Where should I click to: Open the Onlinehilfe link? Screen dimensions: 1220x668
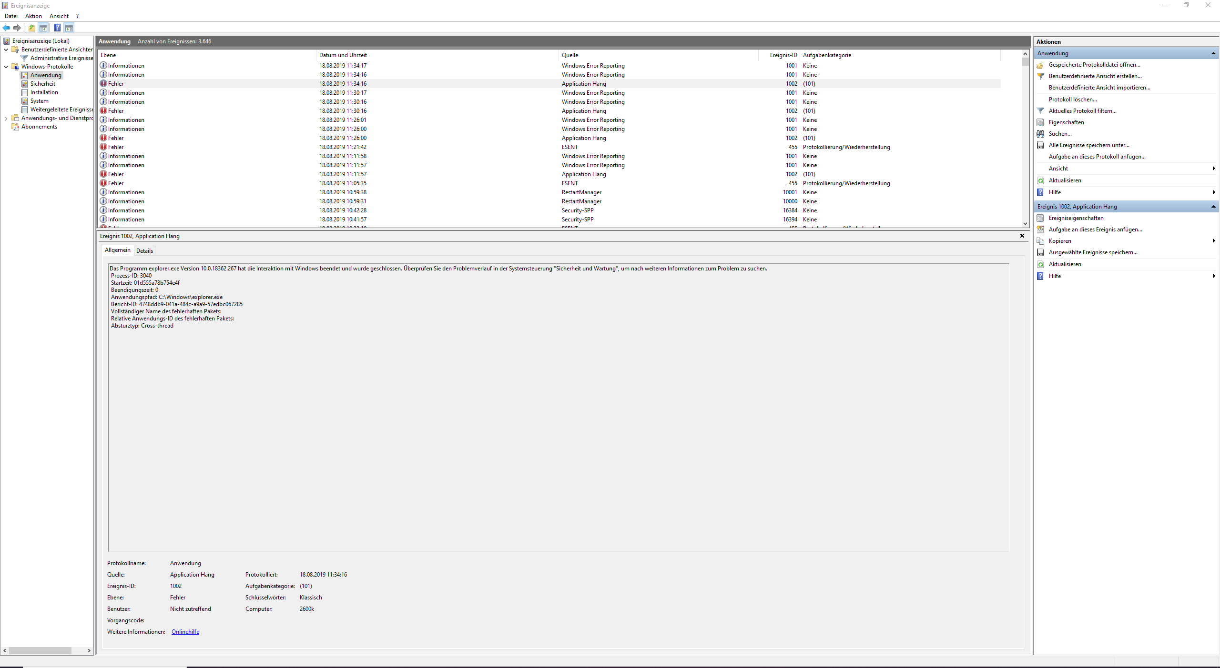click(x=185, y=632)
